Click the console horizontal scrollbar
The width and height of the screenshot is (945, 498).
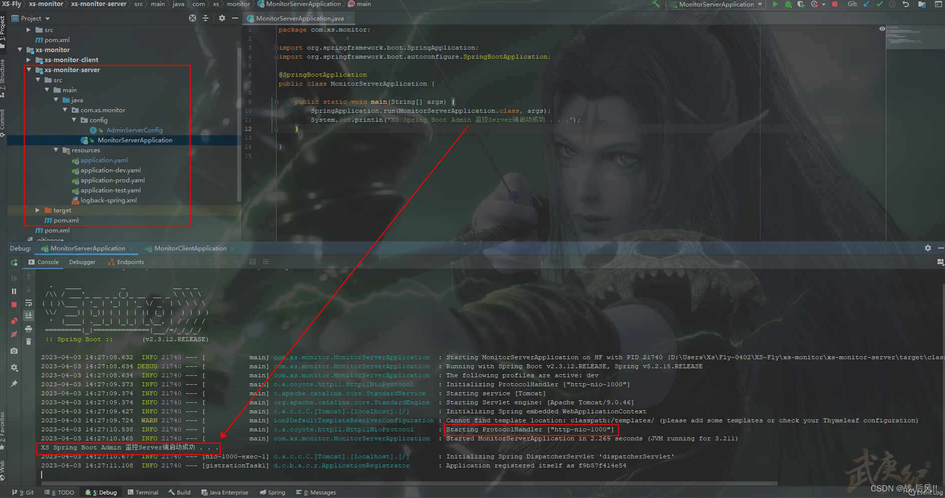(409, 483)
